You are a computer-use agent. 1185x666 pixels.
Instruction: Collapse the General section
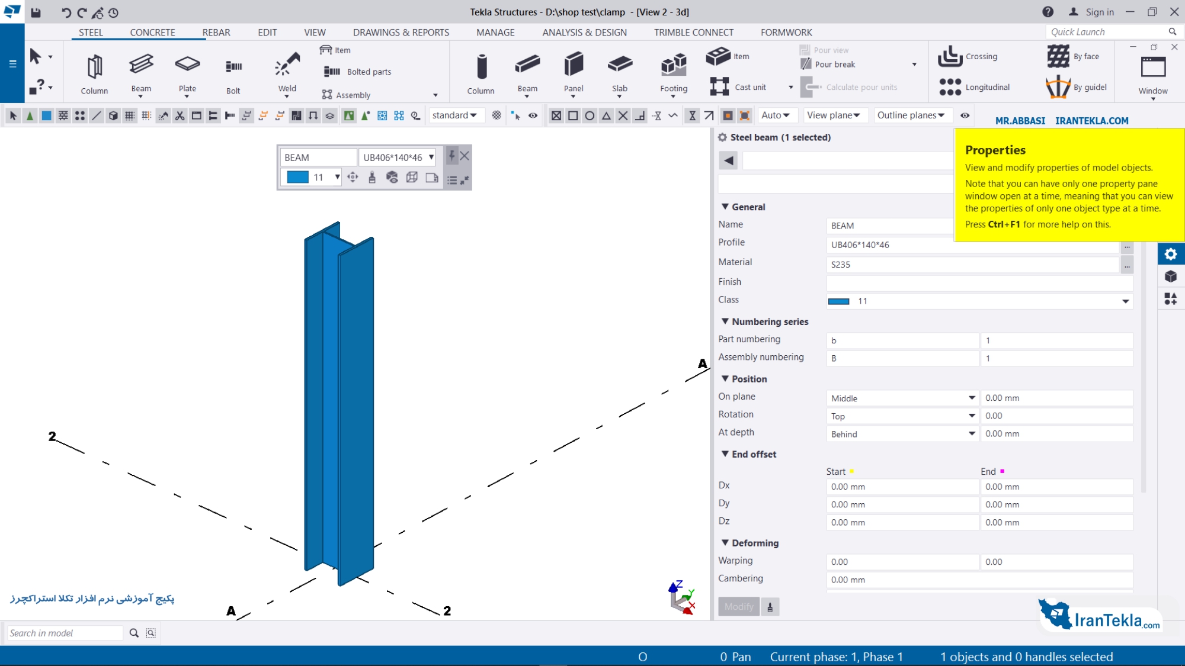[725, 207]
